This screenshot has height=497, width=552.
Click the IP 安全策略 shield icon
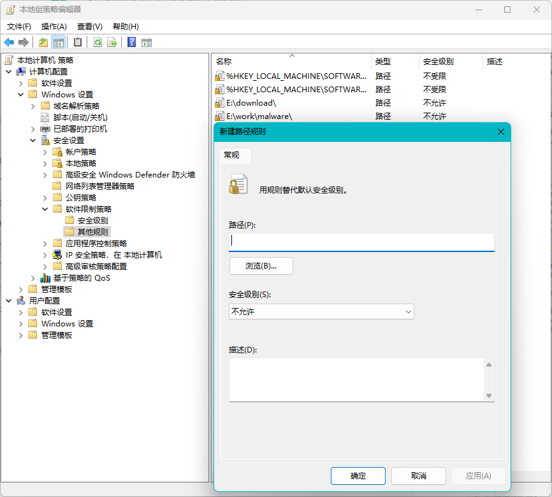tap(57, 255)
